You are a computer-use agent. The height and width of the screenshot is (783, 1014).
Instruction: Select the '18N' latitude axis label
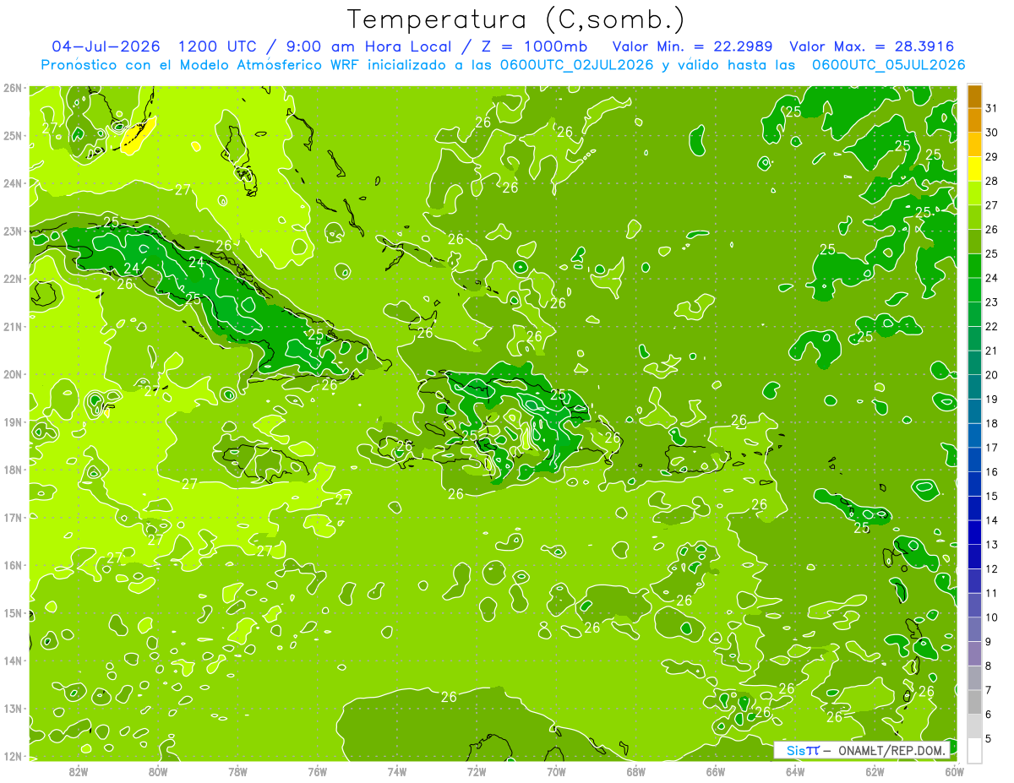coord(13,470)
